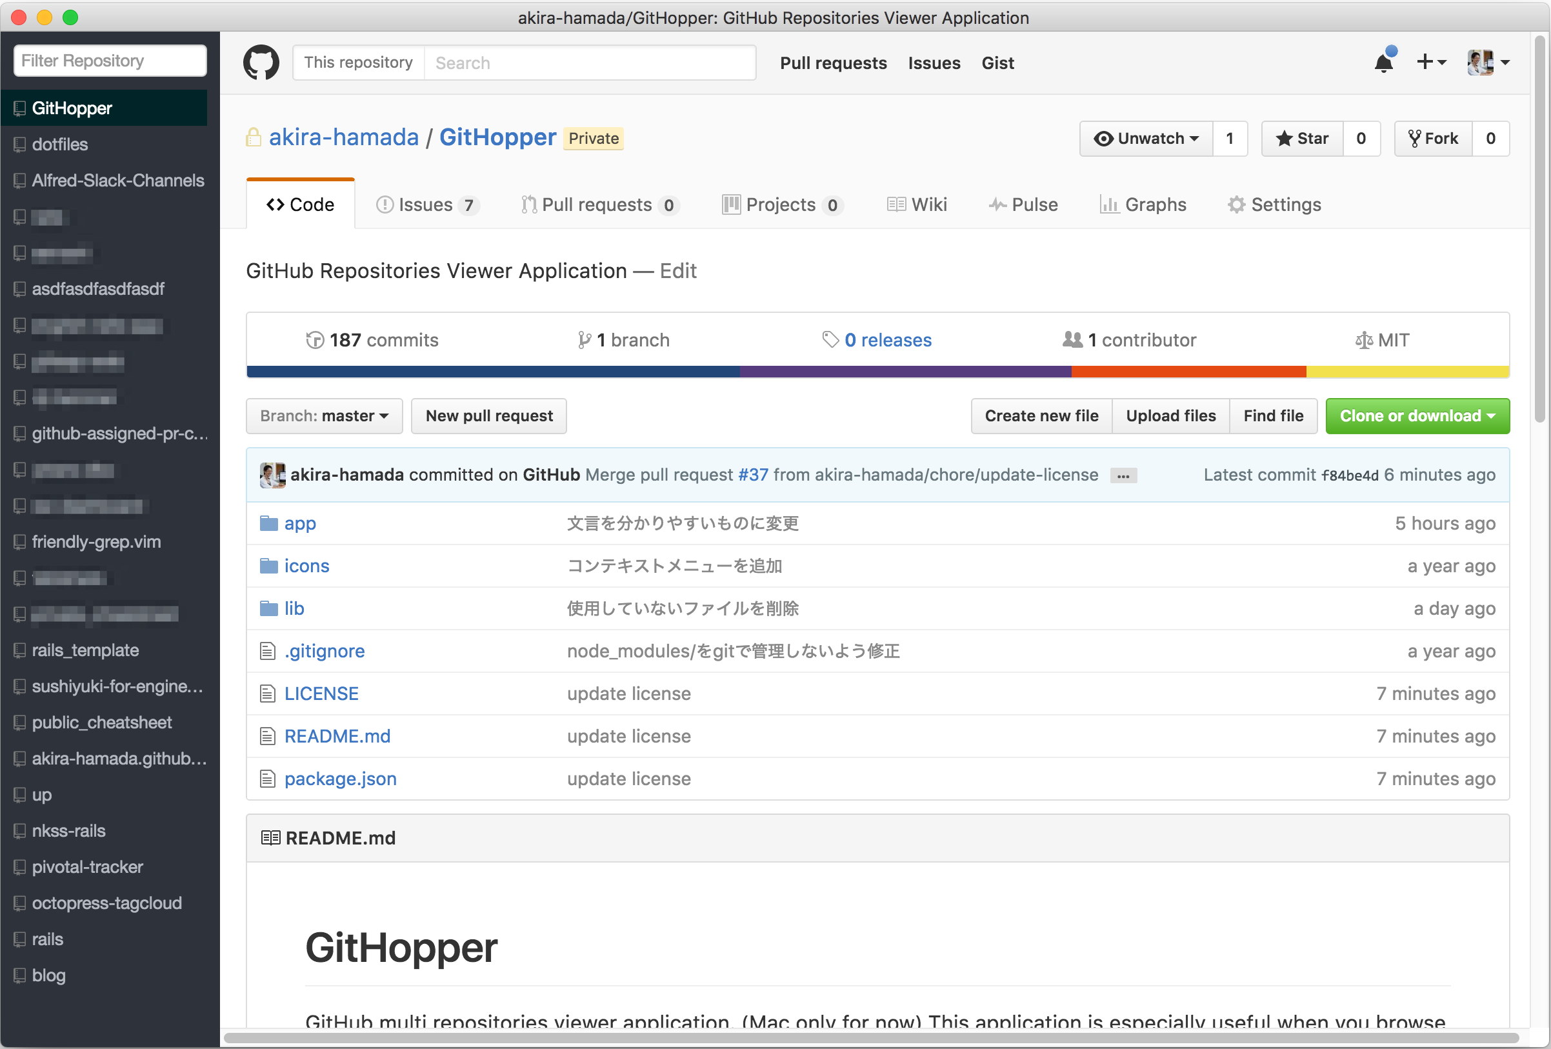Viewport: 1551px width, 1049px height.
Task: Open the Wiki tab
Action: tap(917, 205)
